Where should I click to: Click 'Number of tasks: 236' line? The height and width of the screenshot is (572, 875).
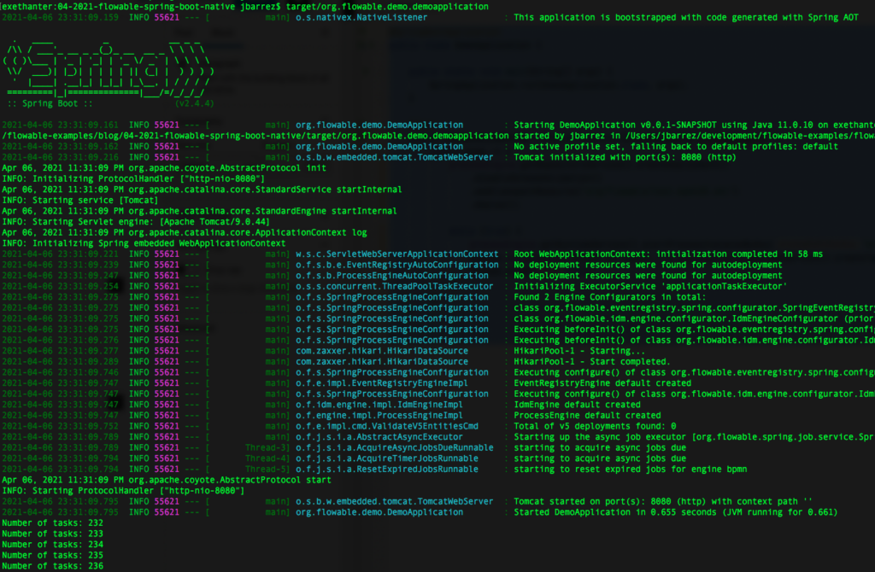52,566
